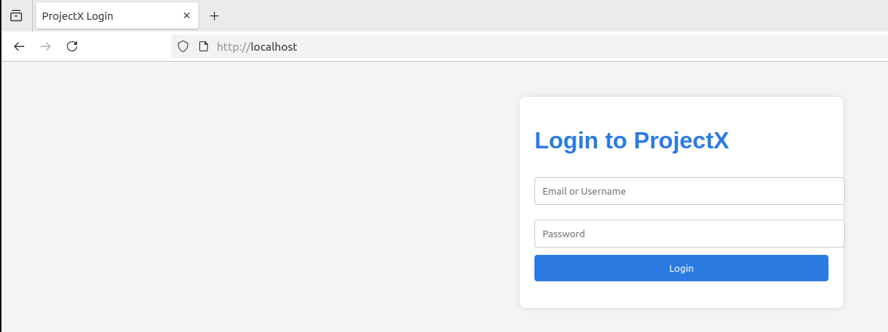Reload the current page
Screen dimensions: 888x332
tap(72, 46)
